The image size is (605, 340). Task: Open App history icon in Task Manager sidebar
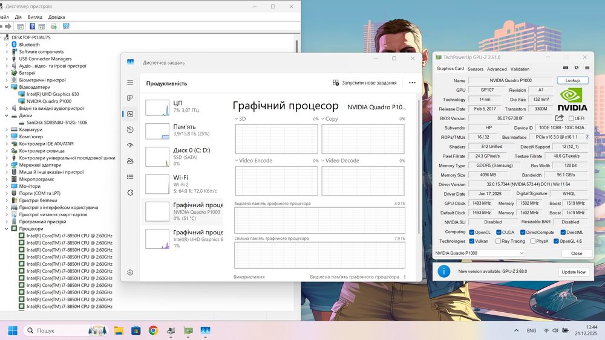tap(130, 130)
